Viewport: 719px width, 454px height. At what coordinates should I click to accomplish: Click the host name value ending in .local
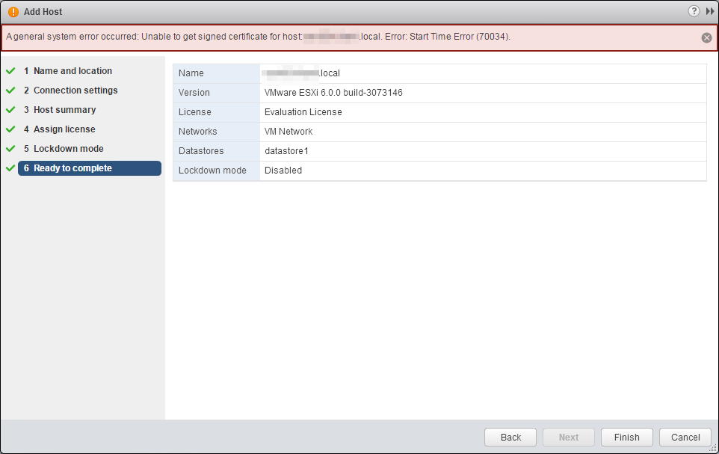tap(300, 73)
